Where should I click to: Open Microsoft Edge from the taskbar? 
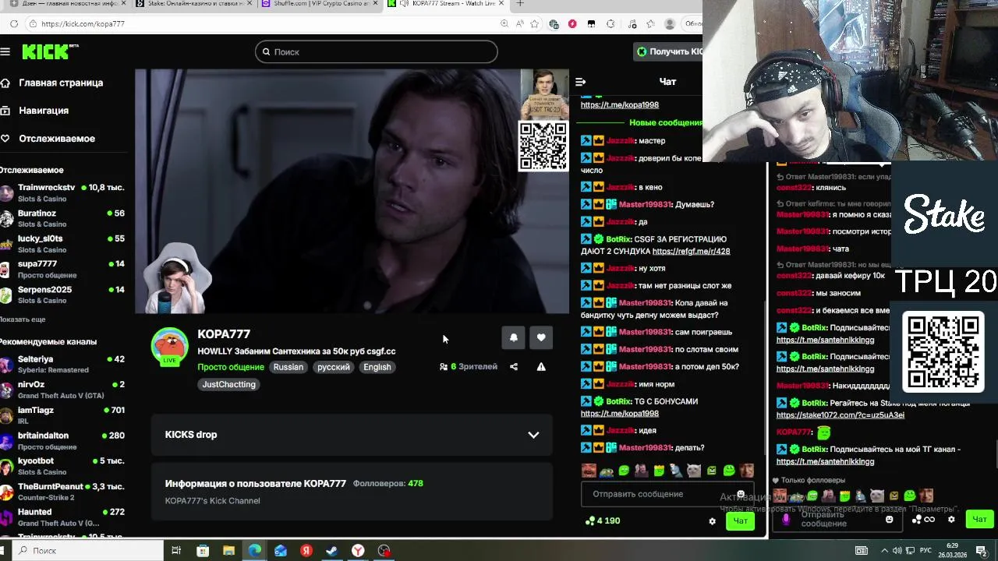click(x=255, y=551)
